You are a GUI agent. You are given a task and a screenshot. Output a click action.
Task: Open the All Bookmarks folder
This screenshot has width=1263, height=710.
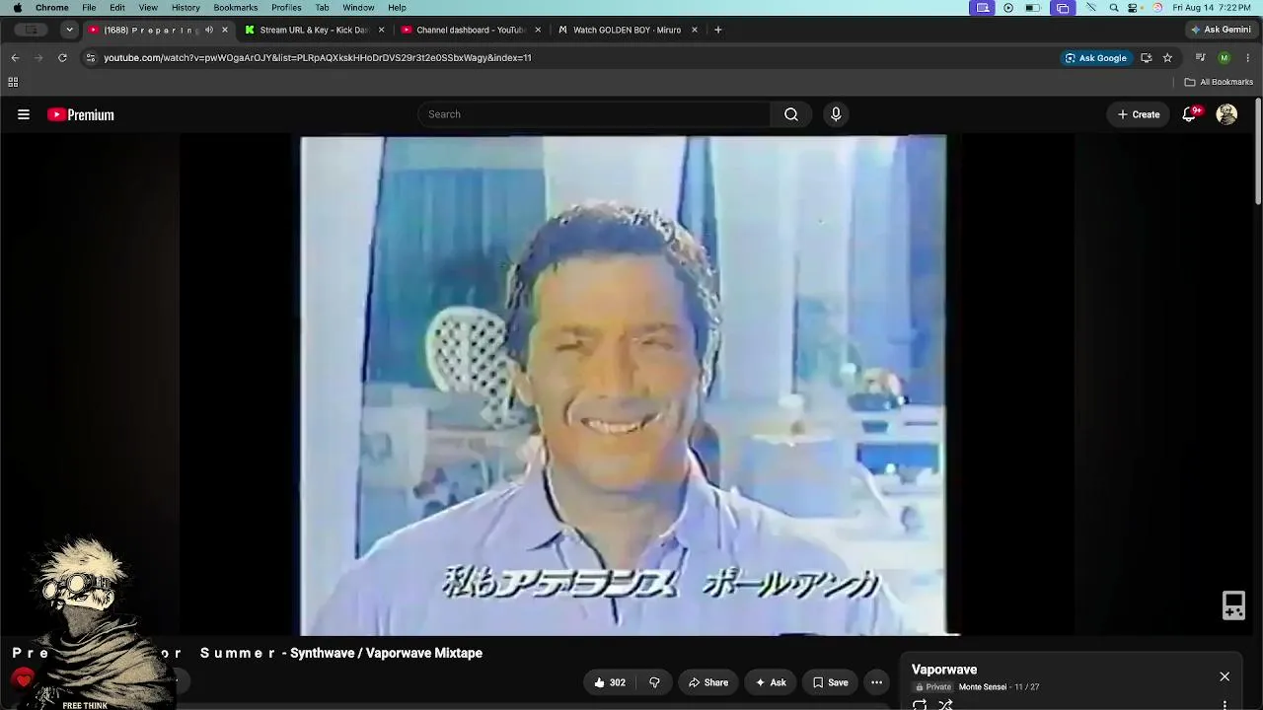(1219, 82)
